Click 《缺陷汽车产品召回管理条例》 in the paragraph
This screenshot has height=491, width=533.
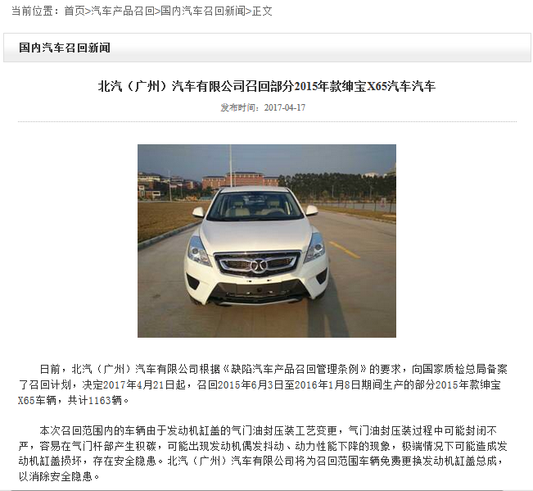[x=295, y=369]
